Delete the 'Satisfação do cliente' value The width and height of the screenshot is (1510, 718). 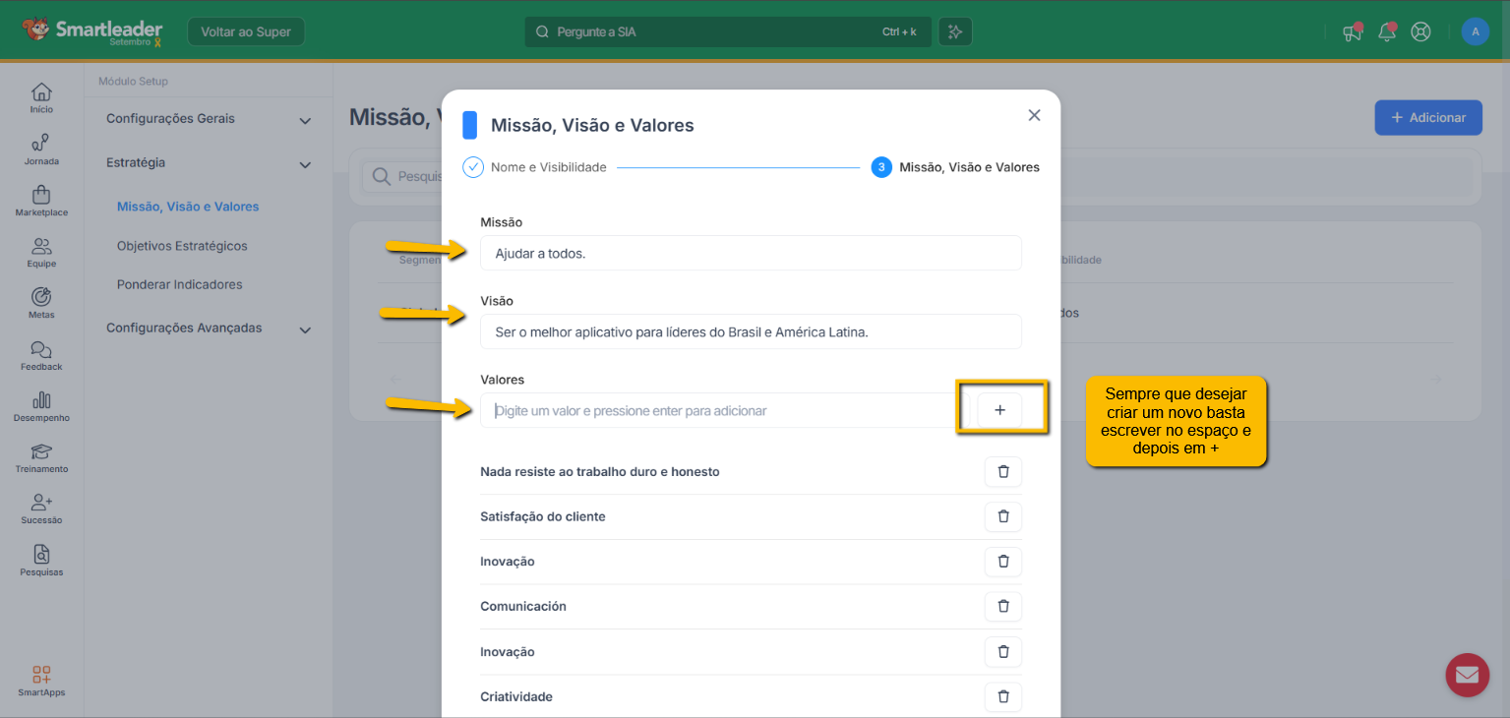click(1002, 516)
